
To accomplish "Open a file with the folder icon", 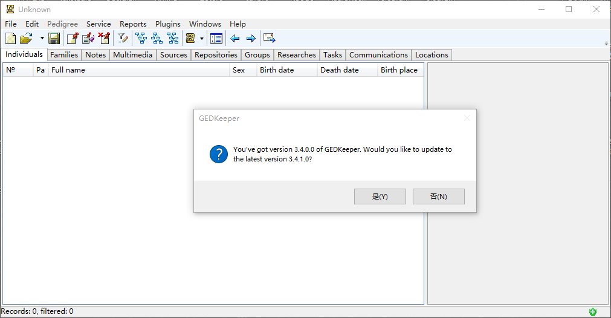I will click(26, 38).
